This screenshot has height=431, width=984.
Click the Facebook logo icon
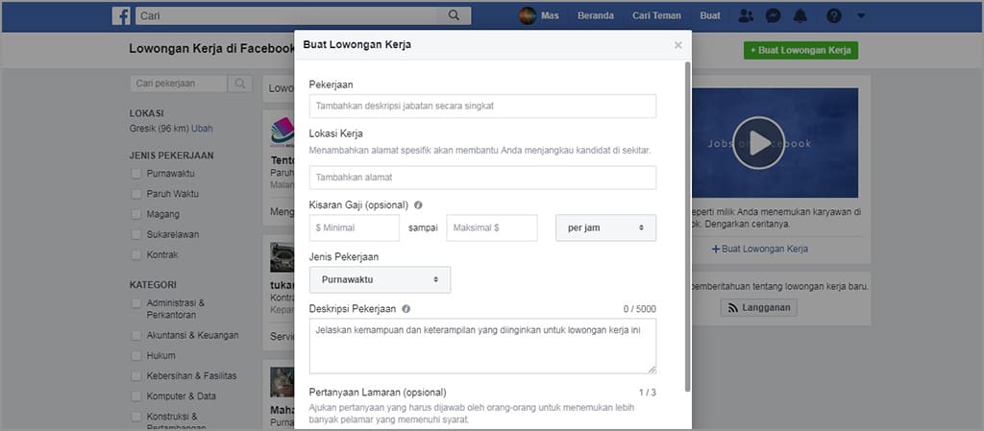click(121, 15)
